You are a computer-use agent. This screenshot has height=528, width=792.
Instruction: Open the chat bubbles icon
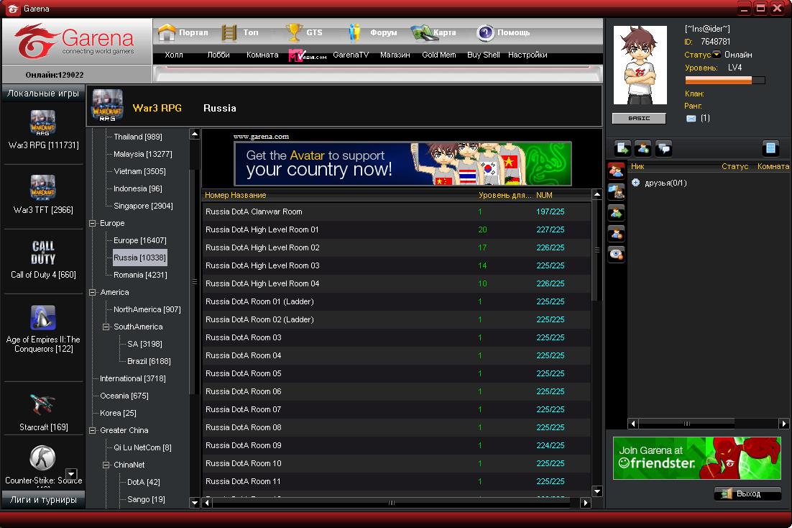point(663,148)
